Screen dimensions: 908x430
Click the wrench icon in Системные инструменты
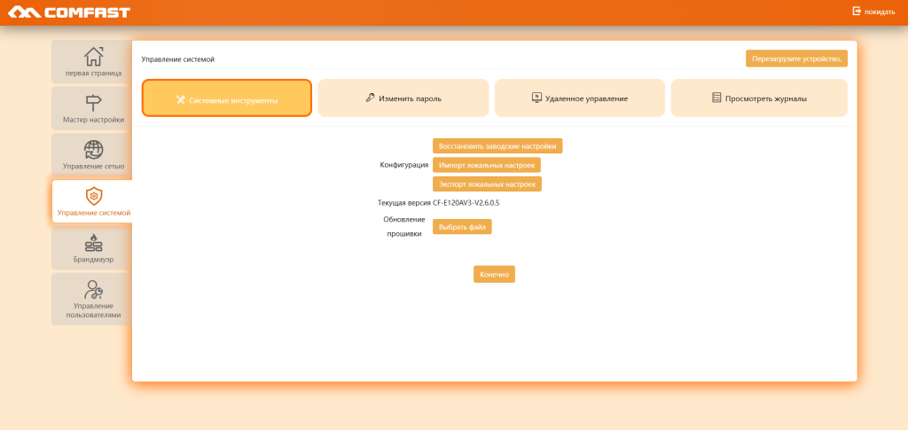point(180,99)
